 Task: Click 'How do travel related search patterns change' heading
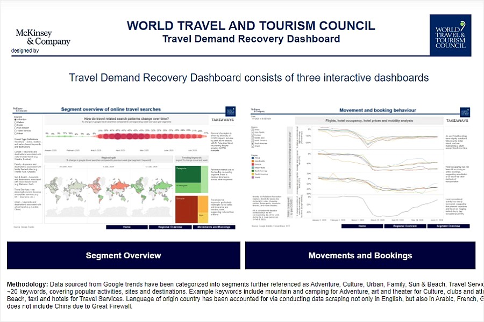click(126, 119)
